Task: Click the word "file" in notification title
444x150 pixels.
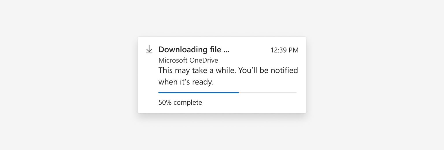Action: coord(216,50)
